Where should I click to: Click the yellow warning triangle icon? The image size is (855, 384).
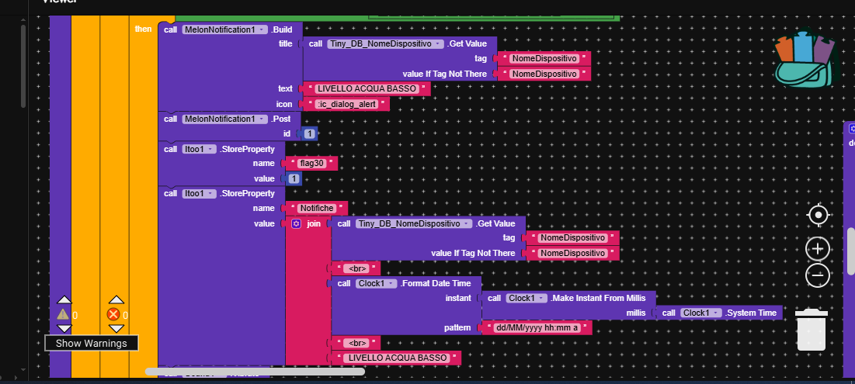tap(63, 314)
